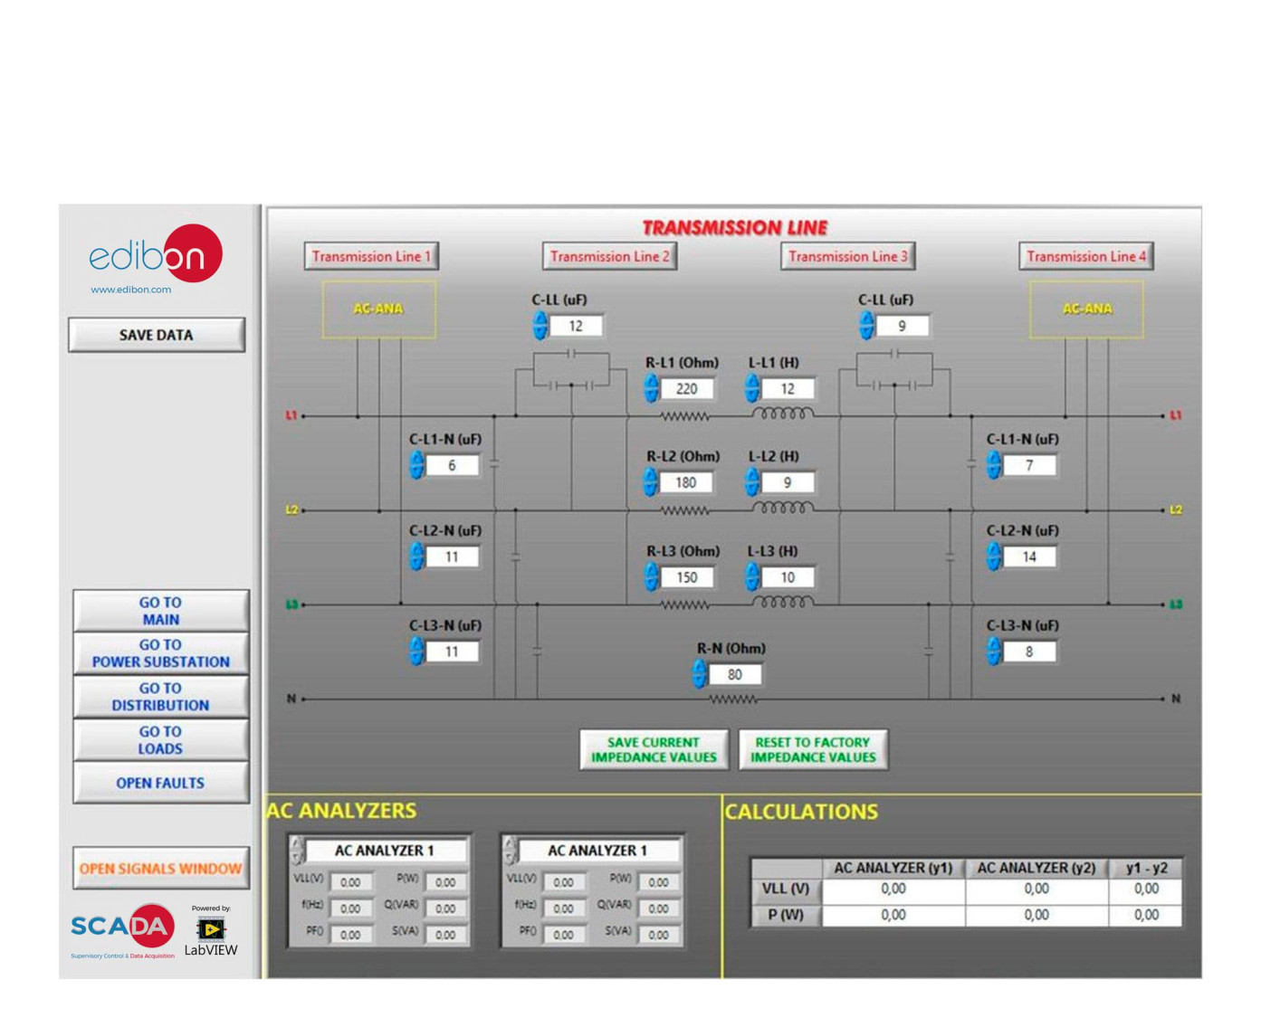Screen dimensions: 1261x1018
Task: Switch to Transmission Line 3
Action: coord(847,257)
